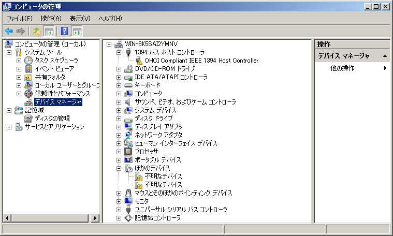Open the ファイル(F) menu

(20, 18)
